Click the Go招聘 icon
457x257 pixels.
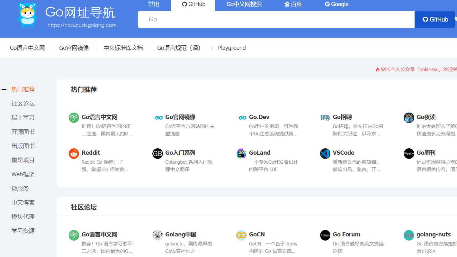pos(325,118)
